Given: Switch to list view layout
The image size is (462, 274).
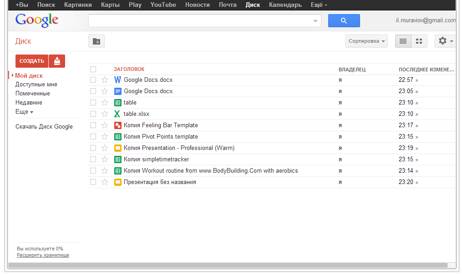Looking at the screenshot, I should tap(403, 41).
